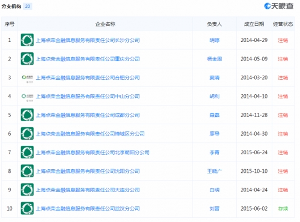The image size is (300, 222).
Task: Open the 沈阳分公司 company link
Action: click(88, 171)
